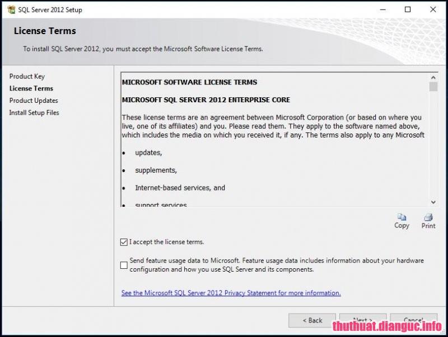Open the SQL Server 2012 Privacy Statement link
The image size is (448, 337).
pyautogui.click(x=231, y=293)
